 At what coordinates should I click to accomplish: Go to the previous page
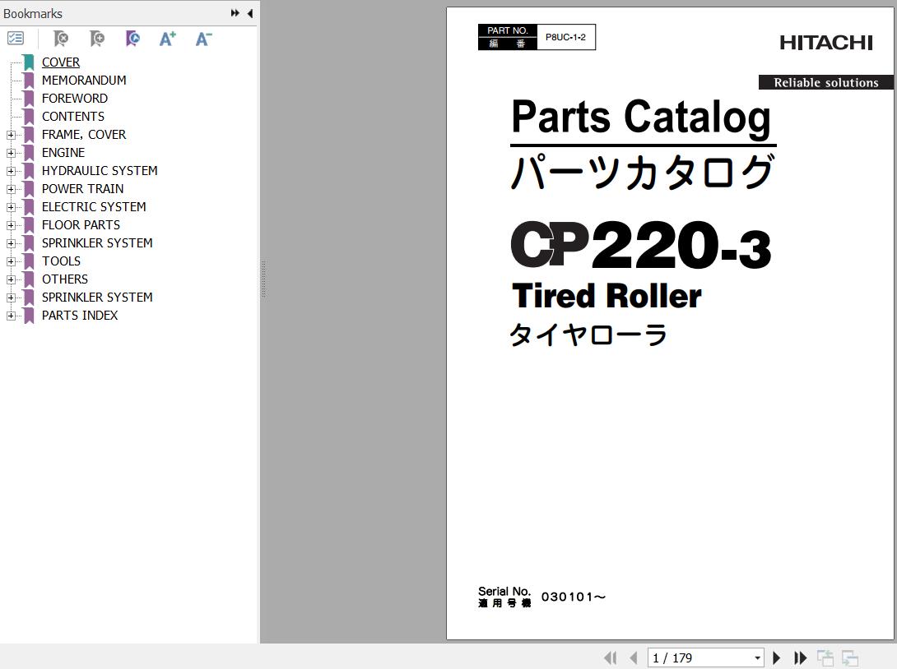point(634,658)
